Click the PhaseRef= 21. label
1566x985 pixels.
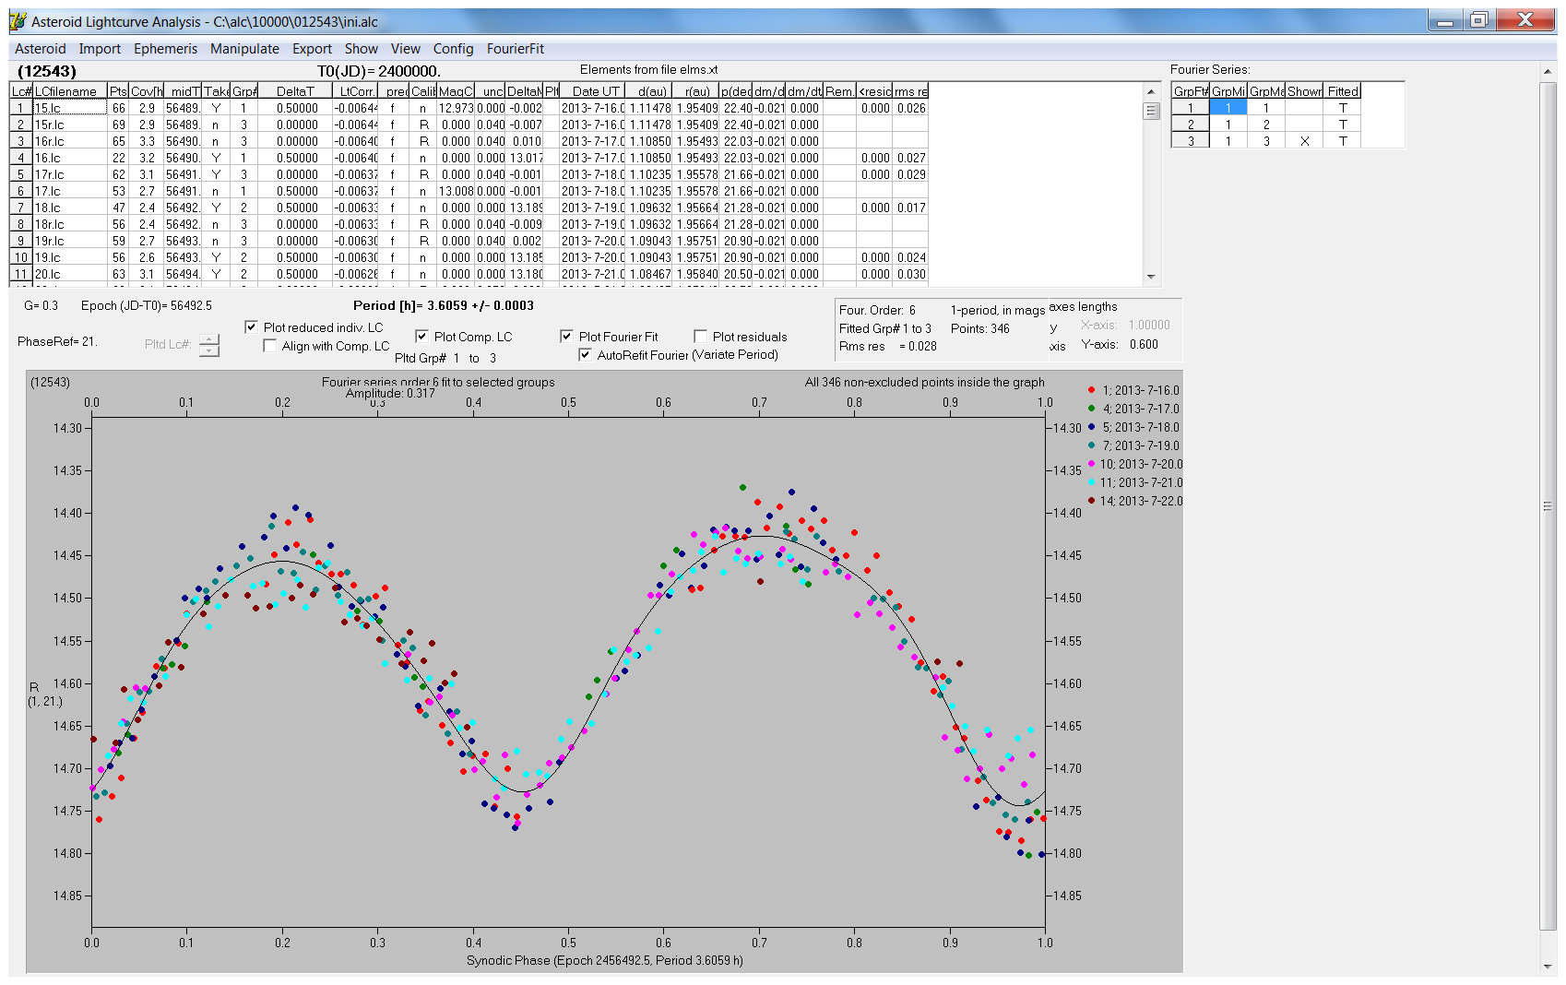(57, 341)
